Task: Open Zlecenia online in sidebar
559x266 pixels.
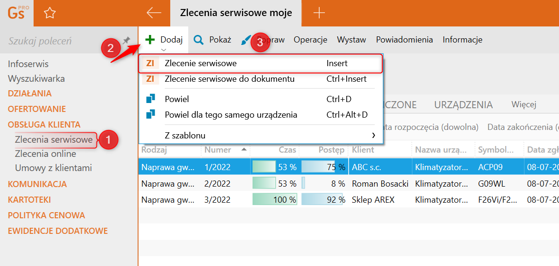Action: pos(45,154)
